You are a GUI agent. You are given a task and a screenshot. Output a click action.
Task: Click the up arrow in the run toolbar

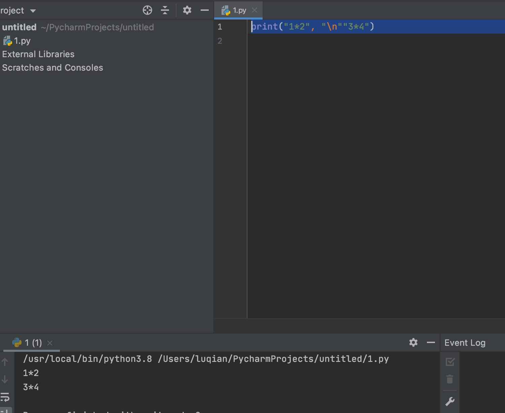[x=5, y=362]
